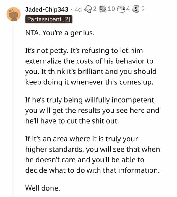
Task: Click the award count 4 beside the face
Action: coord(128,9)
